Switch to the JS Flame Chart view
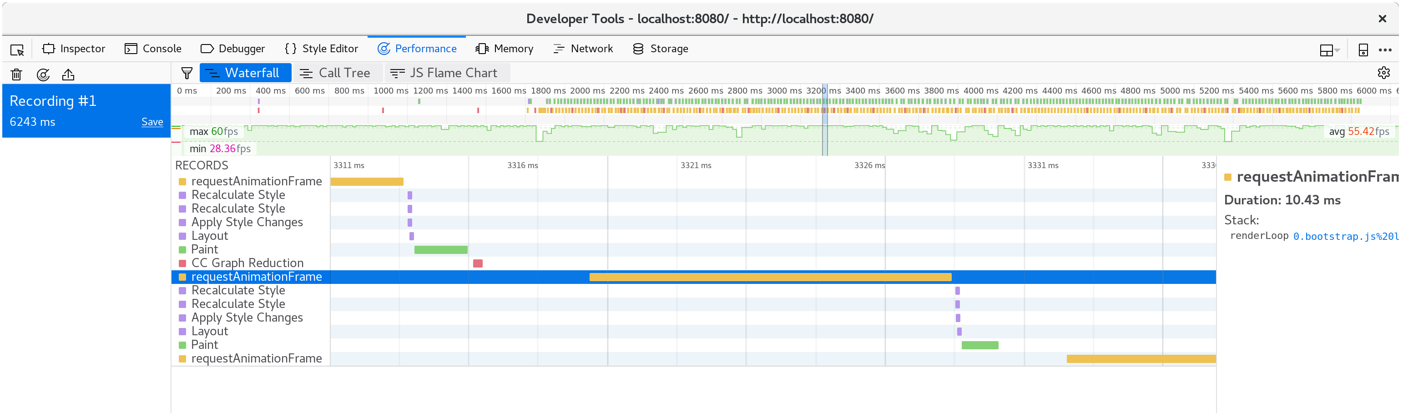1403x417 pixels. (x=447, y=72)
